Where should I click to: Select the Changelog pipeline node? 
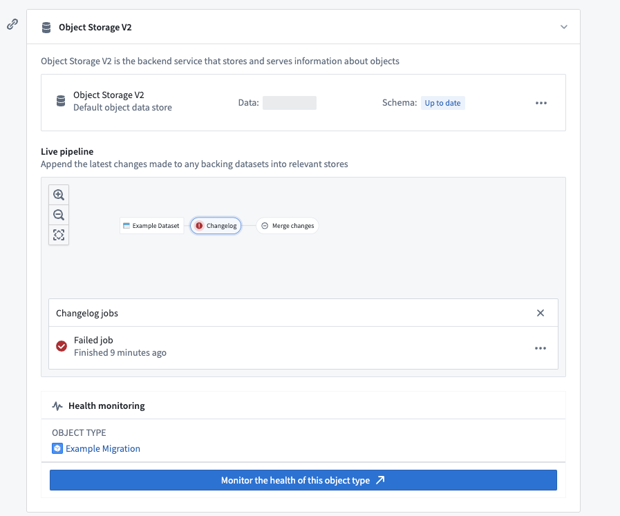pos(216,226)
